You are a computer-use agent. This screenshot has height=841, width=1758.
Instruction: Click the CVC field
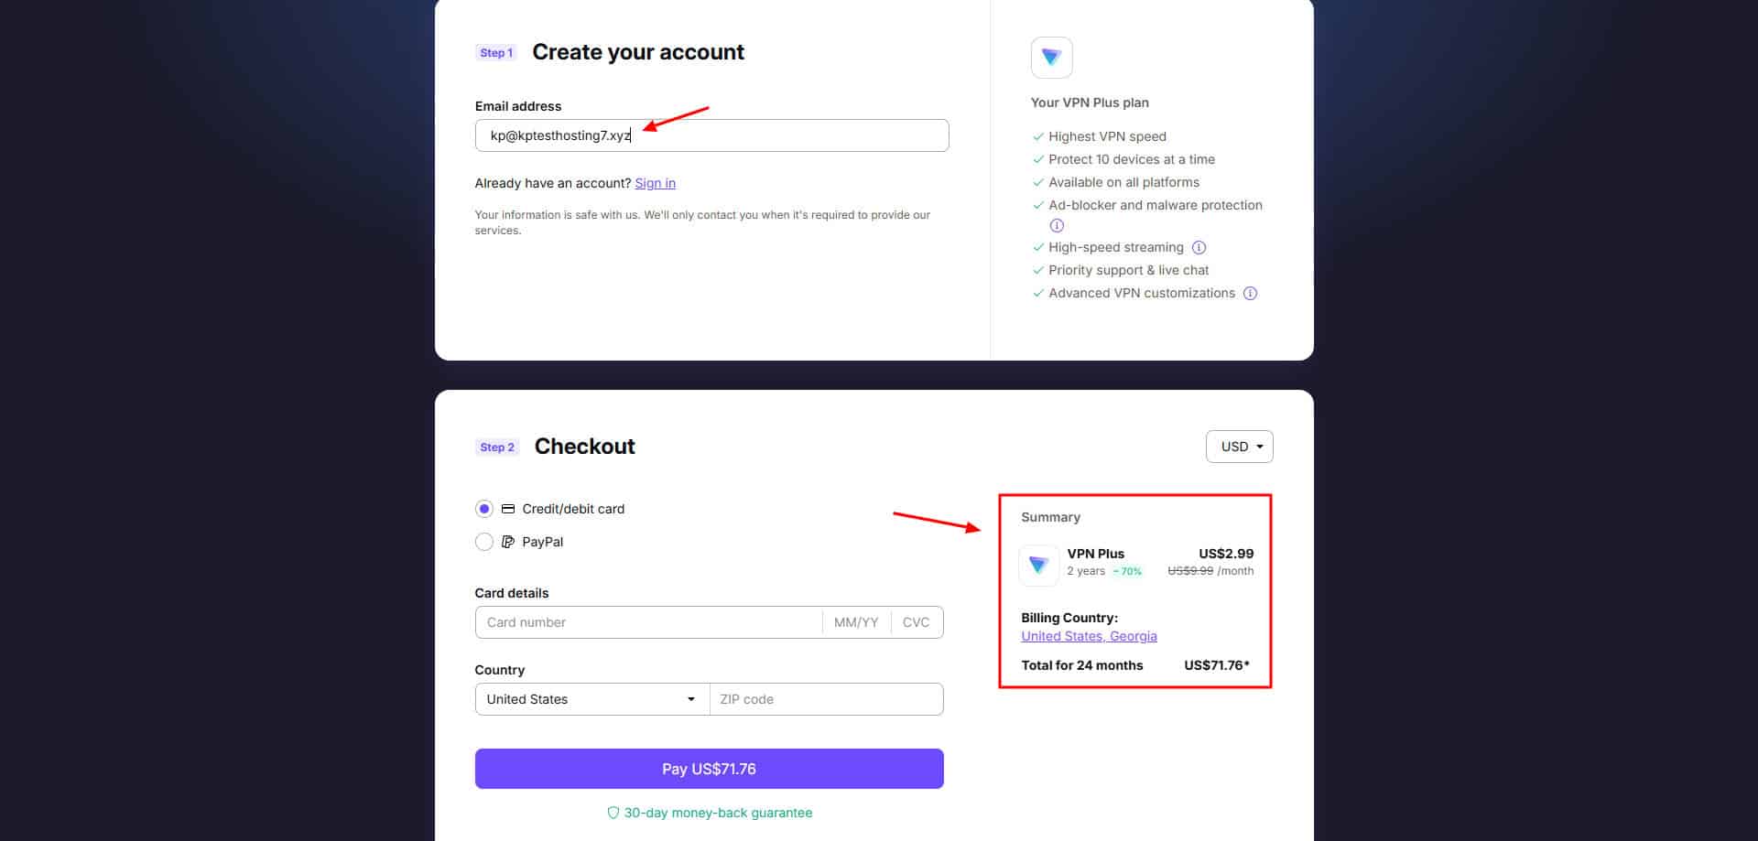coord(917,622)
